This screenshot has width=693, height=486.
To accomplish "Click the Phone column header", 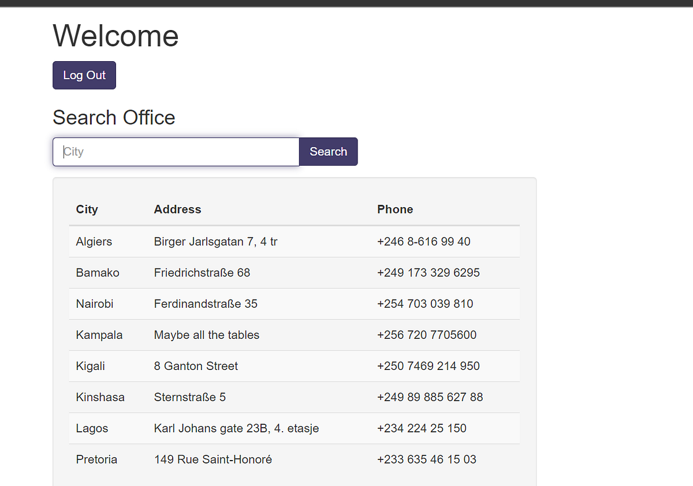I will (395, 209).
